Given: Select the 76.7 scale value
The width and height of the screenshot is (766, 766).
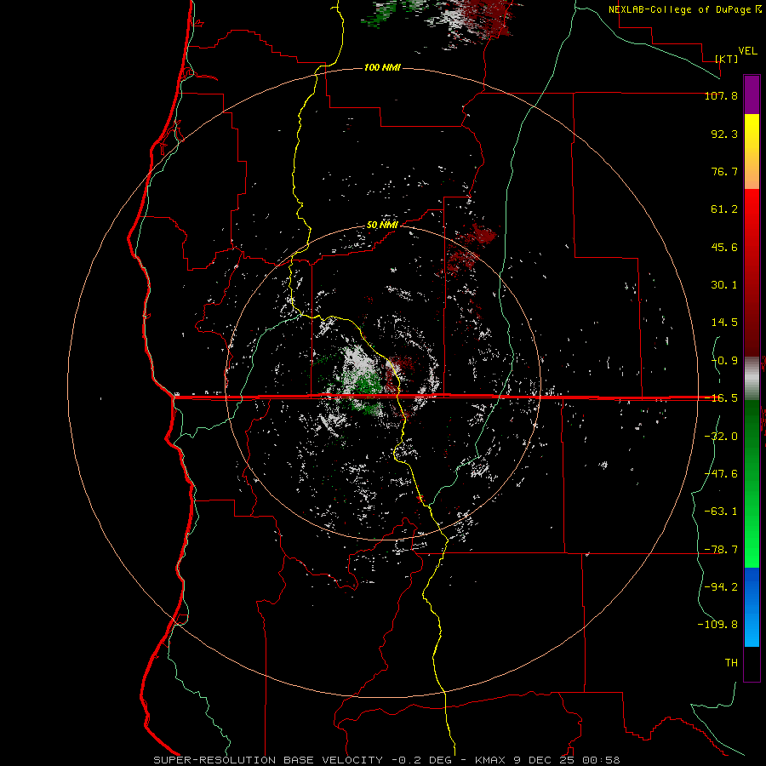Looking at the screenshot, I should (724, 171).
